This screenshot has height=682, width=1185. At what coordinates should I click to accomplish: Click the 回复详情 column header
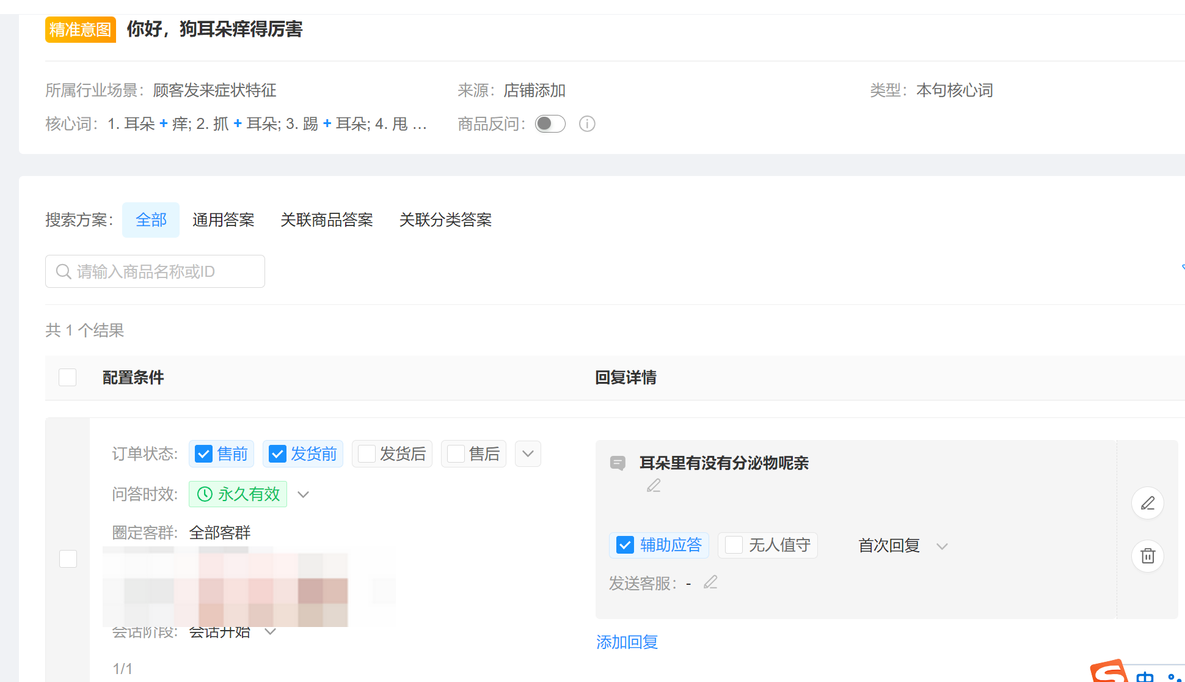coord(625,378)
